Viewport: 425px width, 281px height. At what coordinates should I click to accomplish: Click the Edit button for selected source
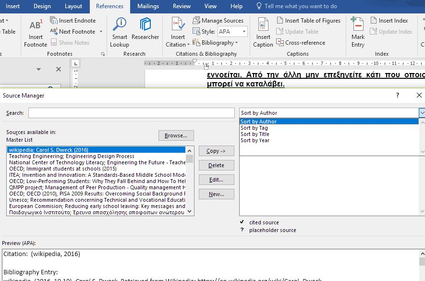coord(216,180)
